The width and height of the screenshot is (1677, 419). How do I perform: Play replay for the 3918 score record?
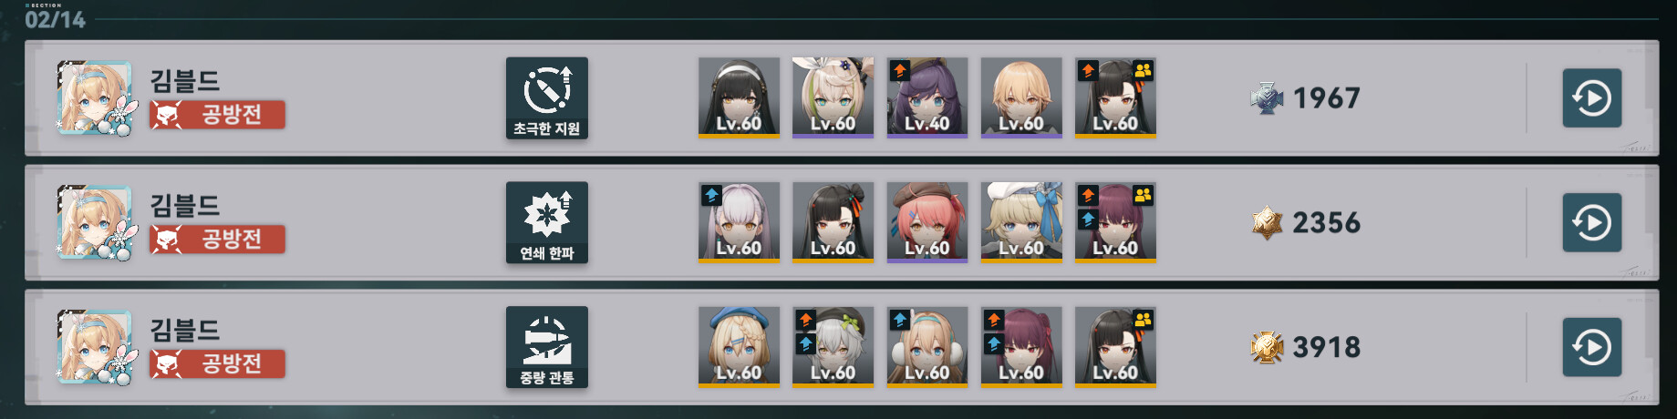[1591, 347]
